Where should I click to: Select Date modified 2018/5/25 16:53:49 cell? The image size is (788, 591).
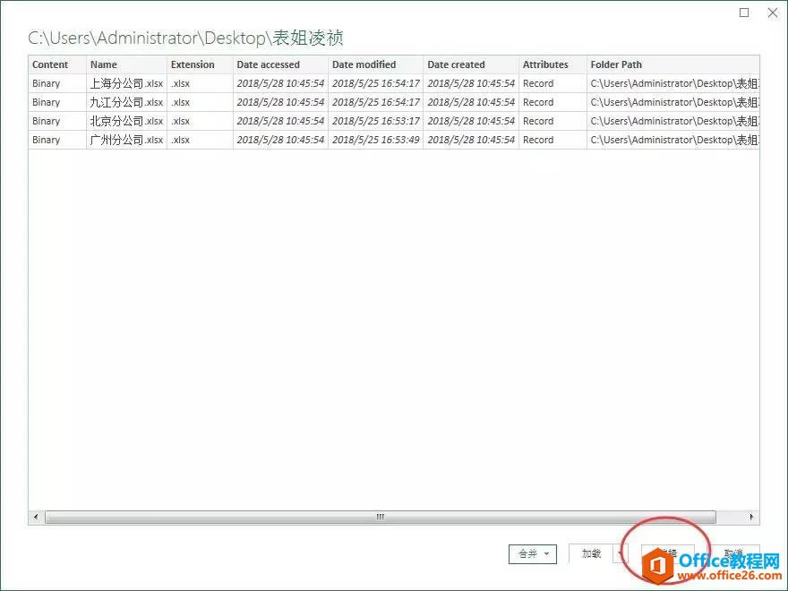[x=376, y=140]
